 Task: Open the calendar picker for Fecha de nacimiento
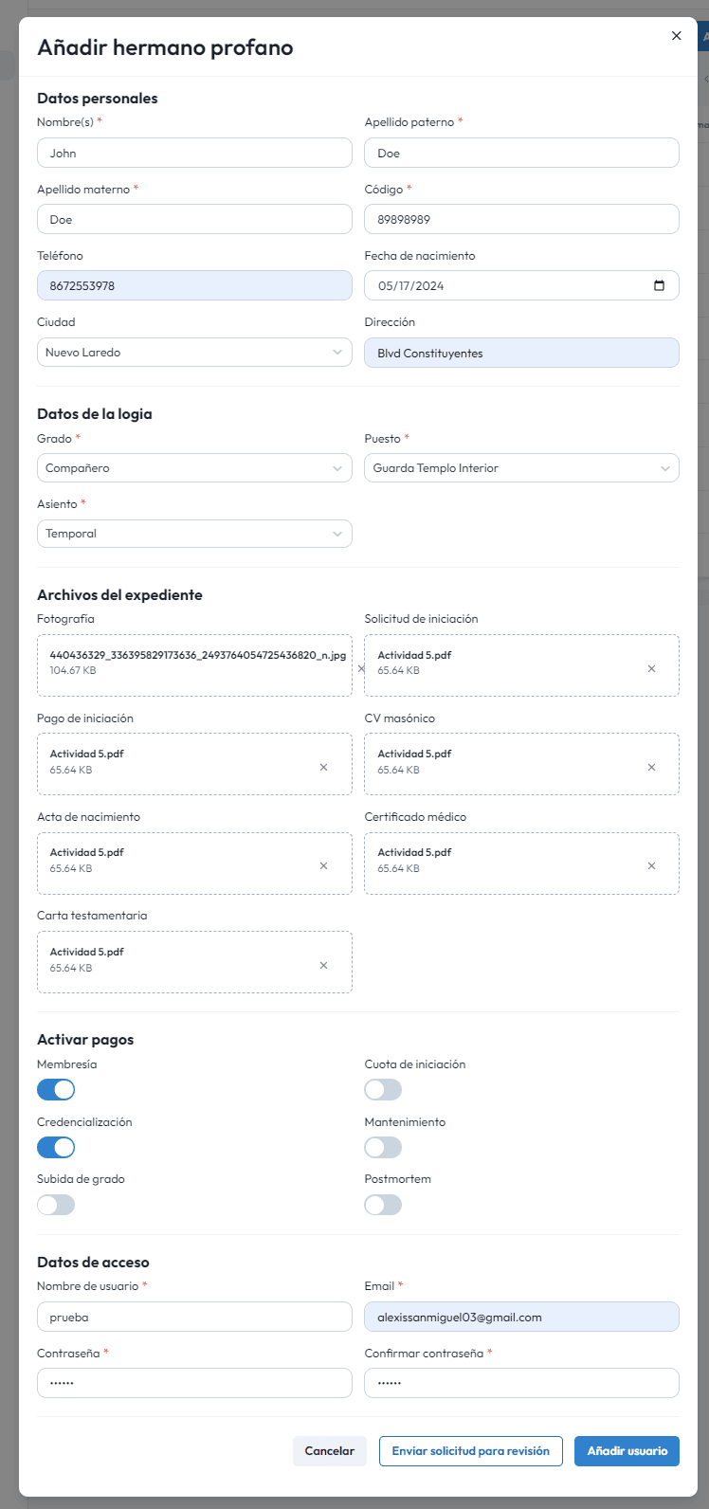tap(660, 285)
